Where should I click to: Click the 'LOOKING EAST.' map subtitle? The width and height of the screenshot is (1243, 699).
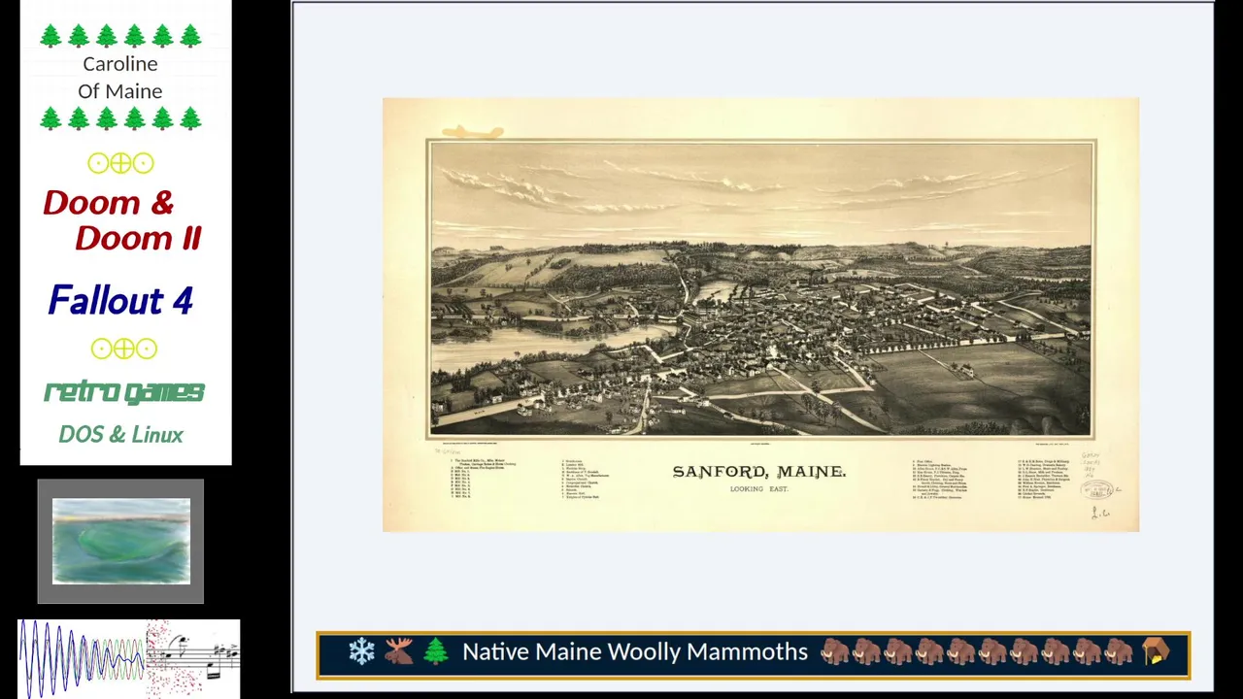759,489
